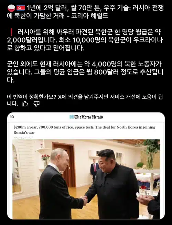Select the post title starting with 1년에 2억 달러

(85, 12)
